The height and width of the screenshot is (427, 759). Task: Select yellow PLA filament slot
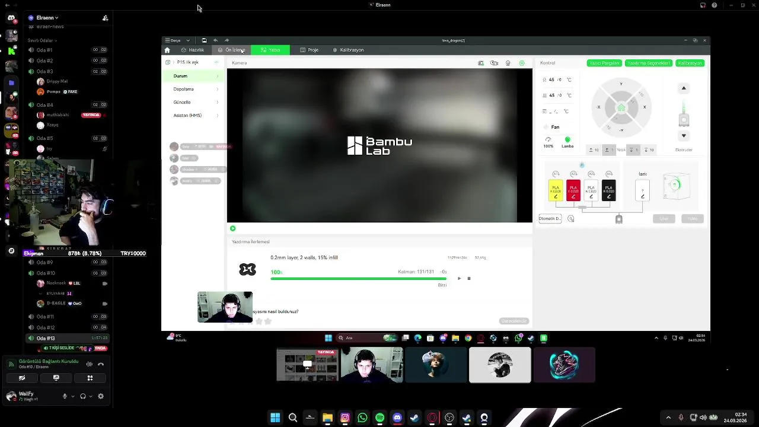[x=556, y=190]
